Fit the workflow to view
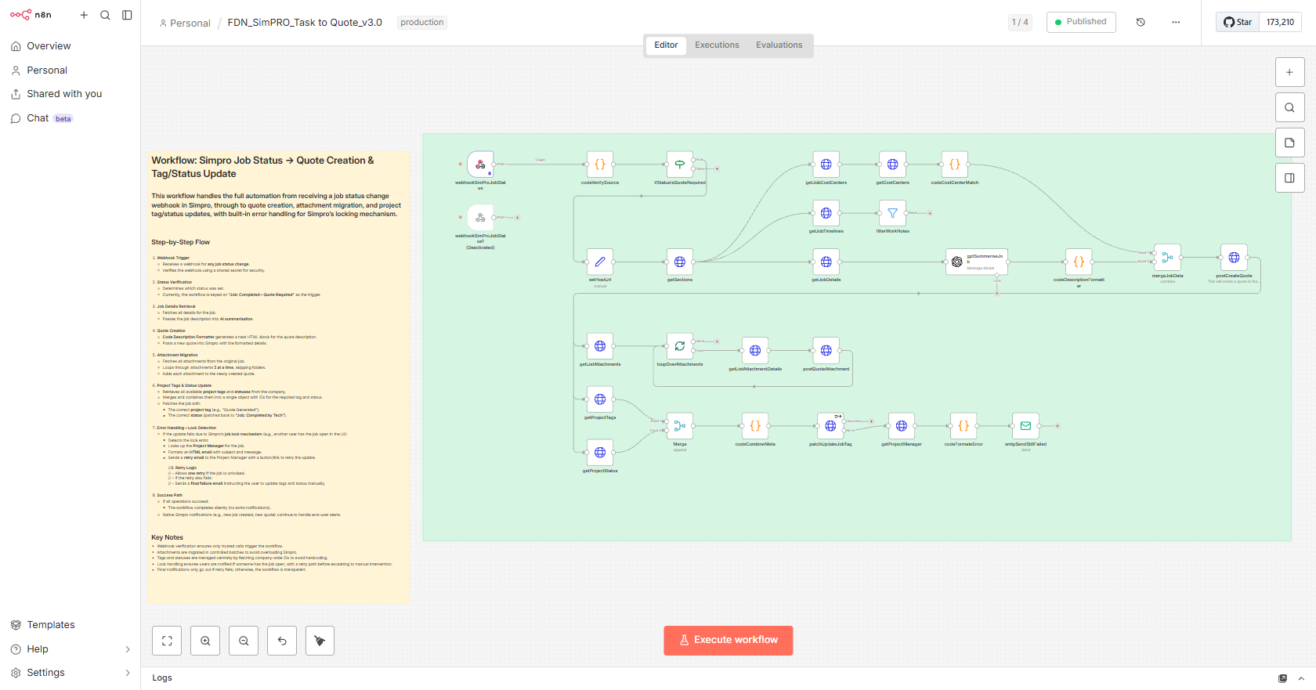This screenshot has height=690, width=1316. (x=167, y=641)
